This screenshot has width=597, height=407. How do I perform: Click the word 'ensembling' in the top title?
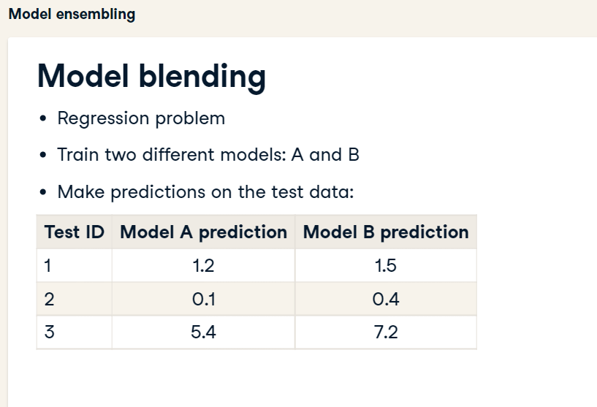(x=96, y=15)
